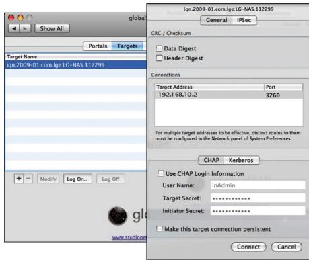
Task: Enable the Data Digest checkbox
Action: point(159,48)
